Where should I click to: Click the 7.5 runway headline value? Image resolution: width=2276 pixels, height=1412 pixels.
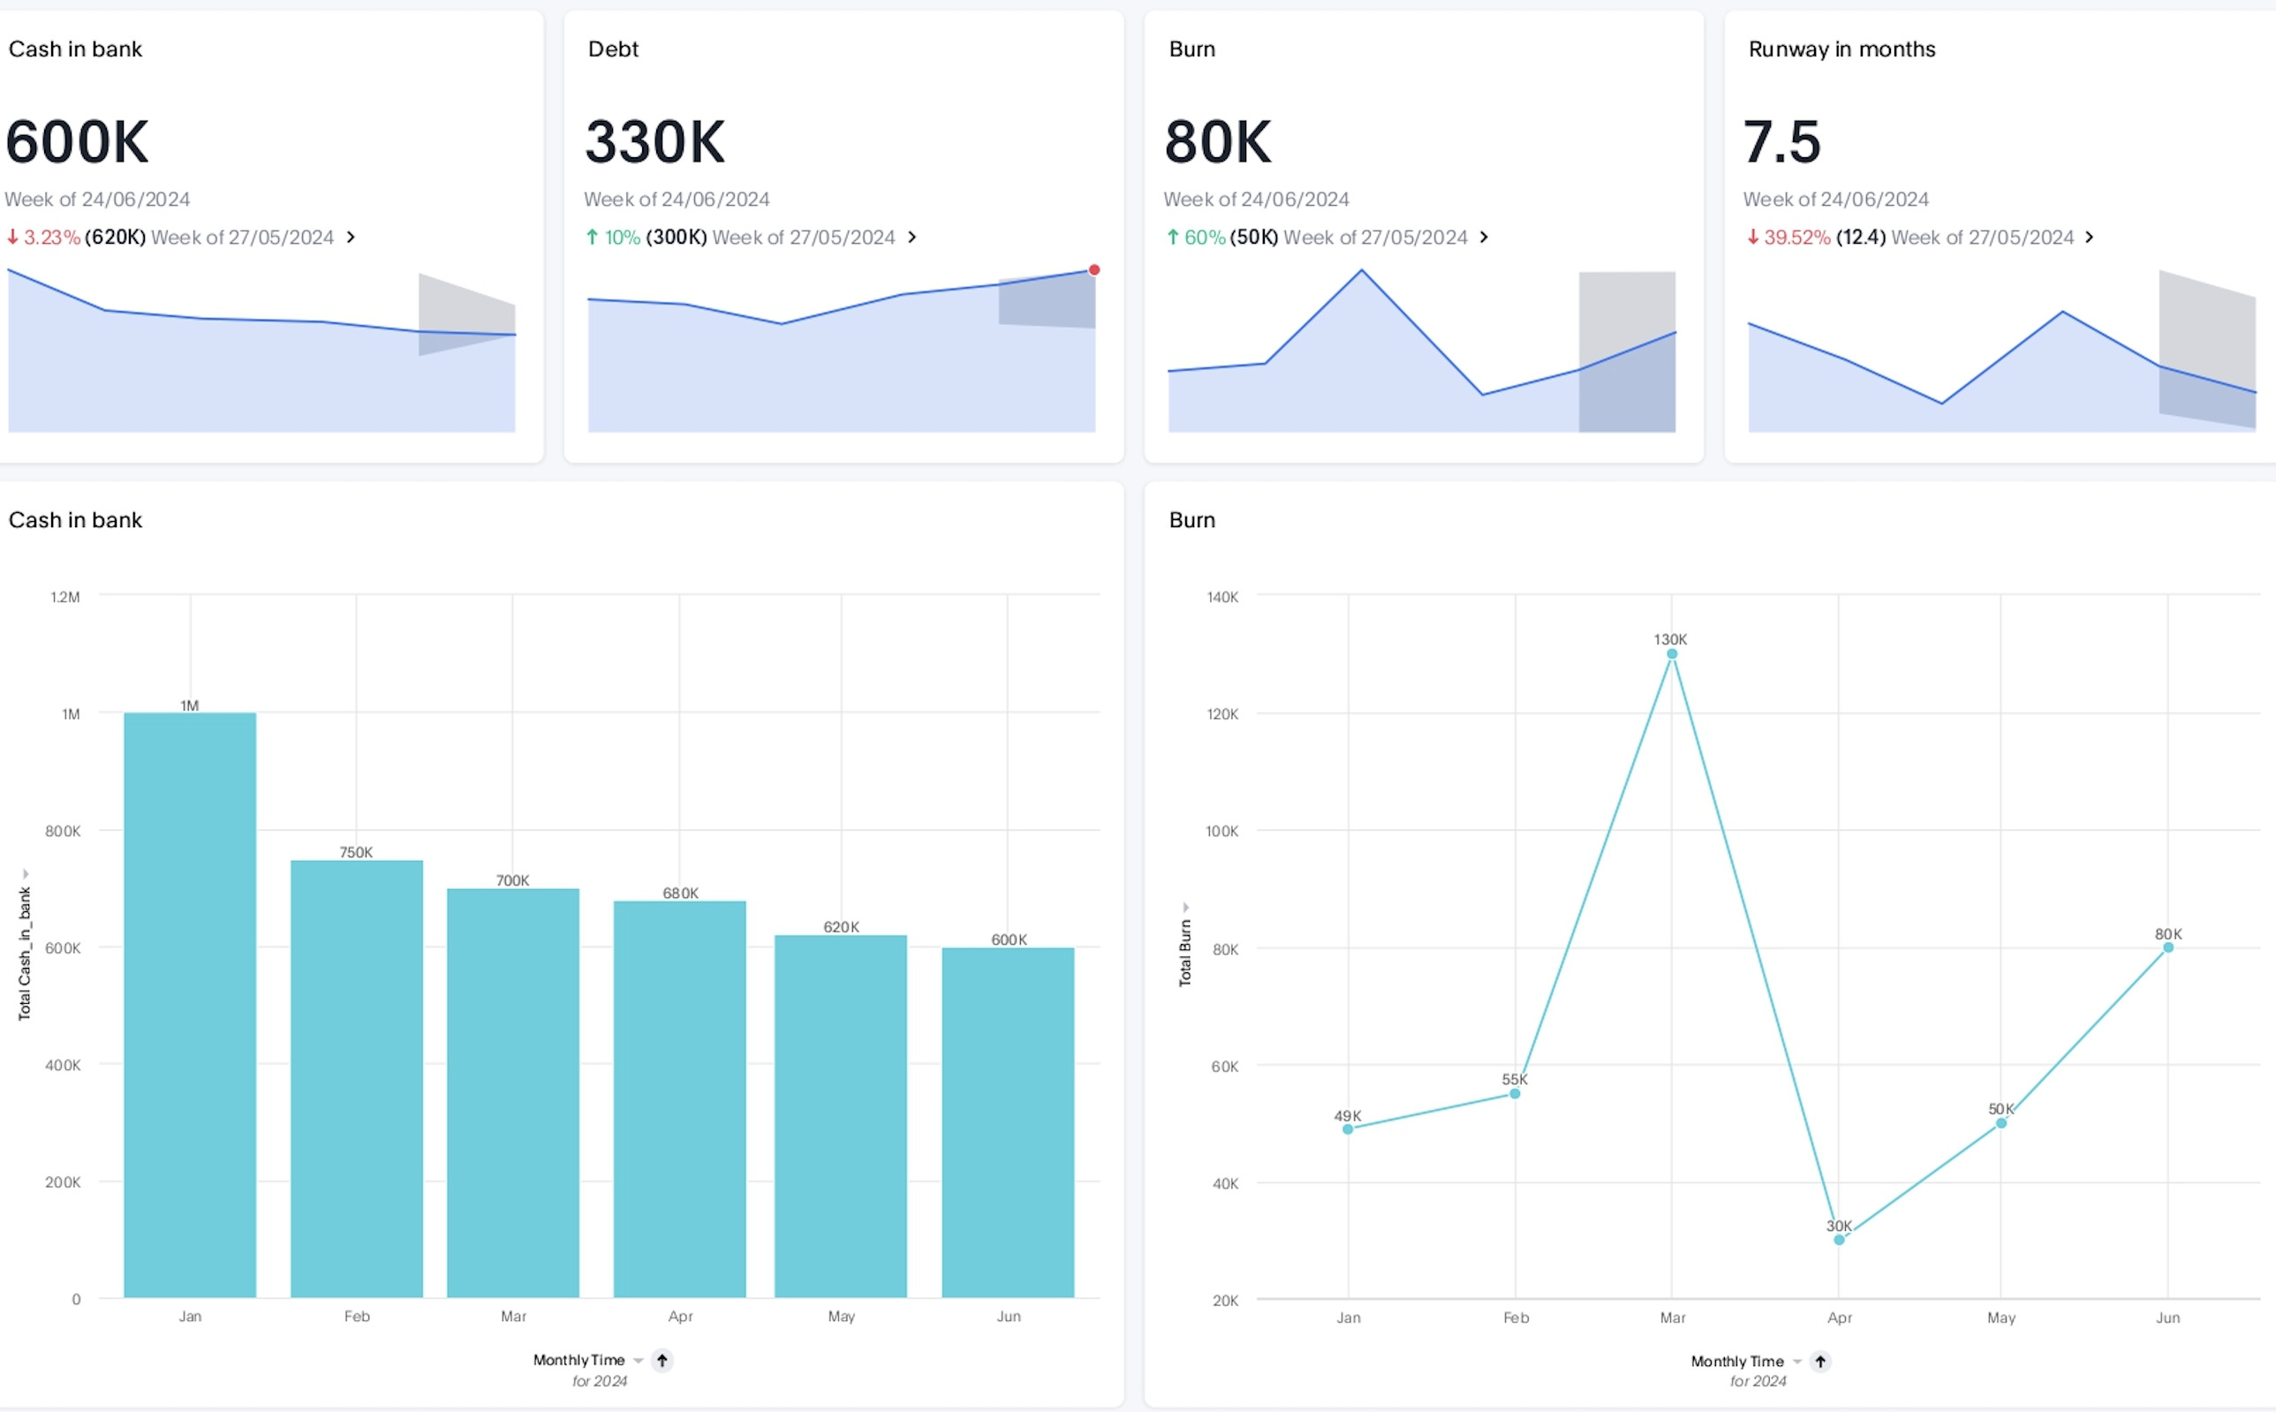point(1782,142)
